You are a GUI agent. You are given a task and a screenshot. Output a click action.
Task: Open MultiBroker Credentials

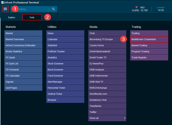(149, 39)
